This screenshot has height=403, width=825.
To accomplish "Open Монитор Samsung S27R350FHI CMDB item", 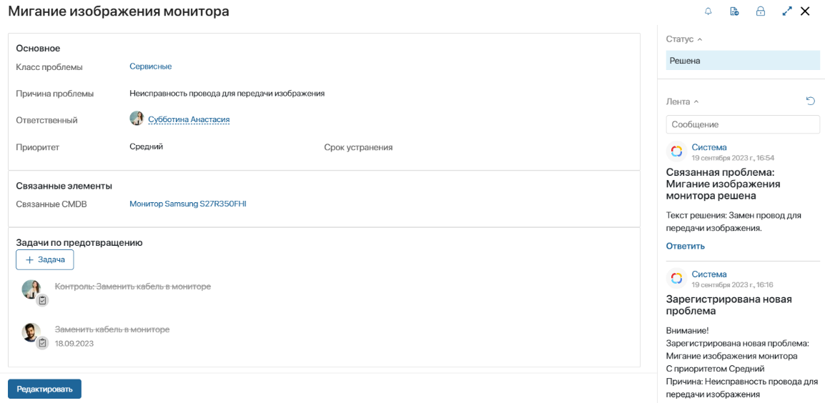I will click(188, 204).
